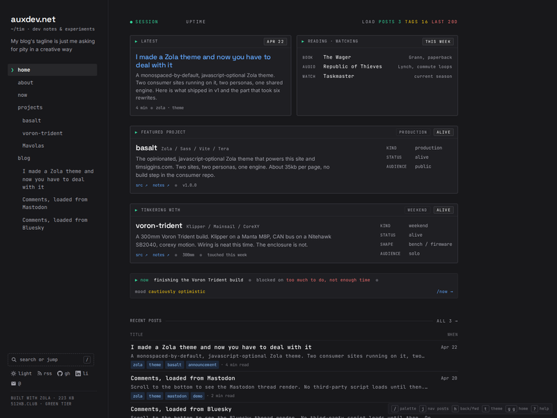
Task: Go to the home nav item
Action: coord(52,70)
